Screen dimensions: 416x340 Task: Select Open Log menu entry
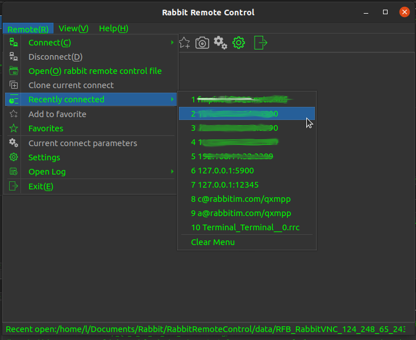tap(91, 172)
